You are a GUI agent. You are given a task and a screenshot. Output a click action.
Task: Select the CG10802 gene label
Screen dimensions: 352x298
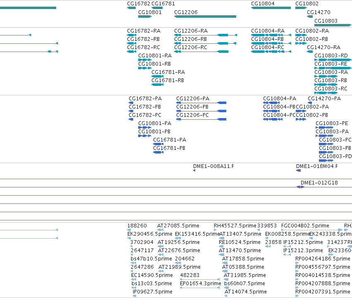click(307, 4)
